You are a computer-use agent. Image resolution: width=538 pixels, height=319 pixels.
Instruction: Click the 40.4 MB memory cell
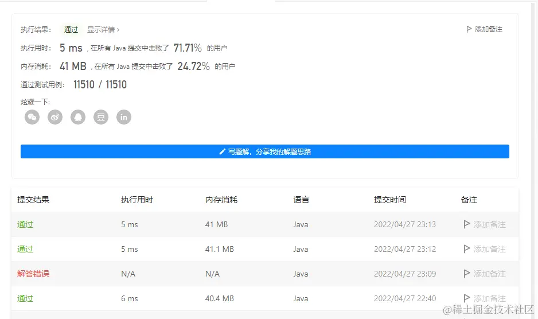220,298
